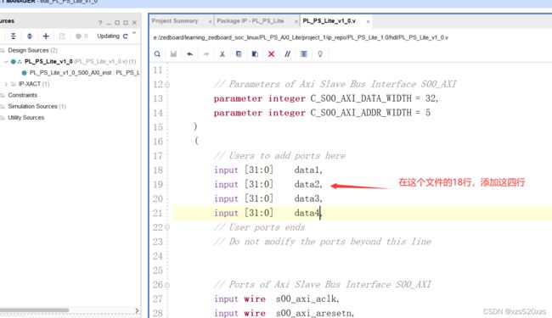Click the Sources panel horizontal scrollbar

point(35,310)
